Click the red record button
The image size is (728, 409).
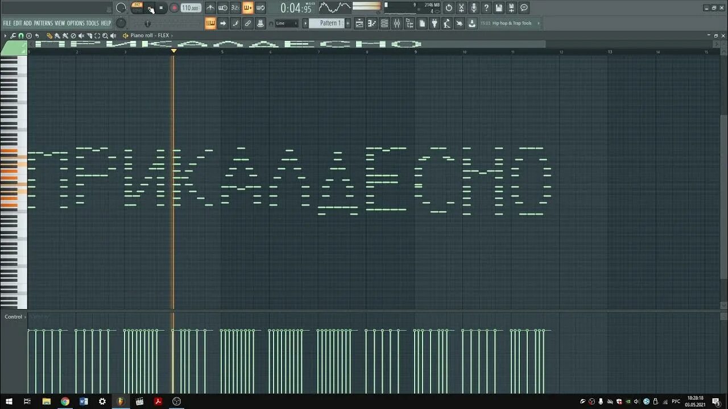point(174,8)
